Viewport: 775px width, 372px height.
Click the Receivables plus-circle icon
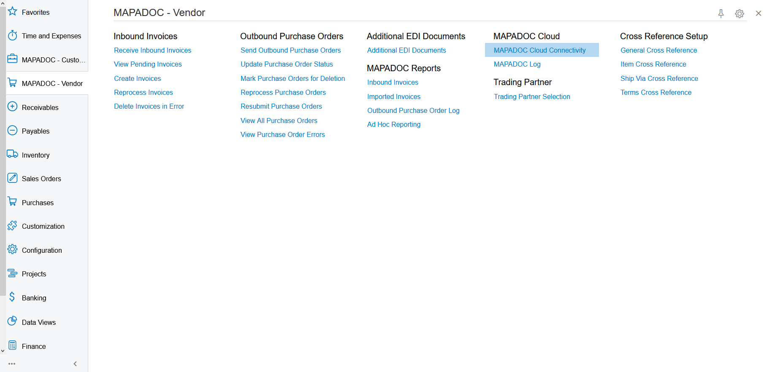[13, 107]
